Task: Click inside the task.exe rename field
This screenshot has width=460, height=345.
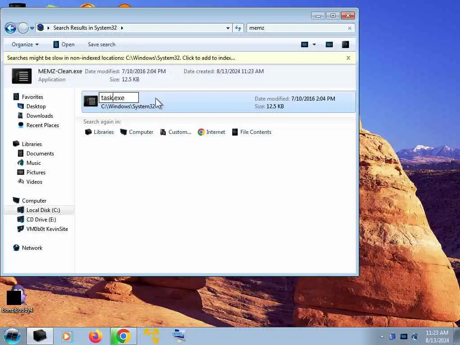Action: (x=119, y=97)
